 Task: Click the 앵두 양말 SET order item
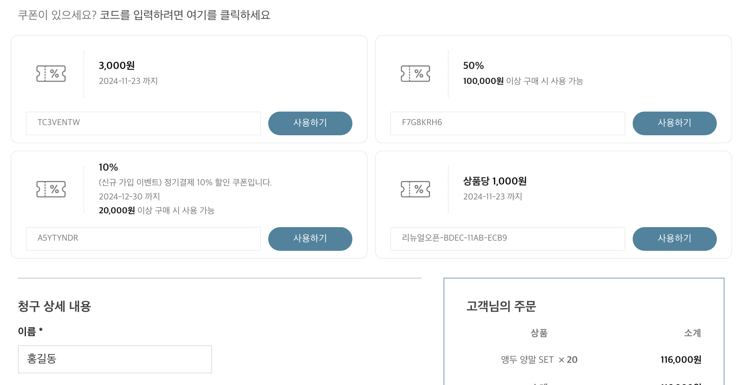click(527, 360)
